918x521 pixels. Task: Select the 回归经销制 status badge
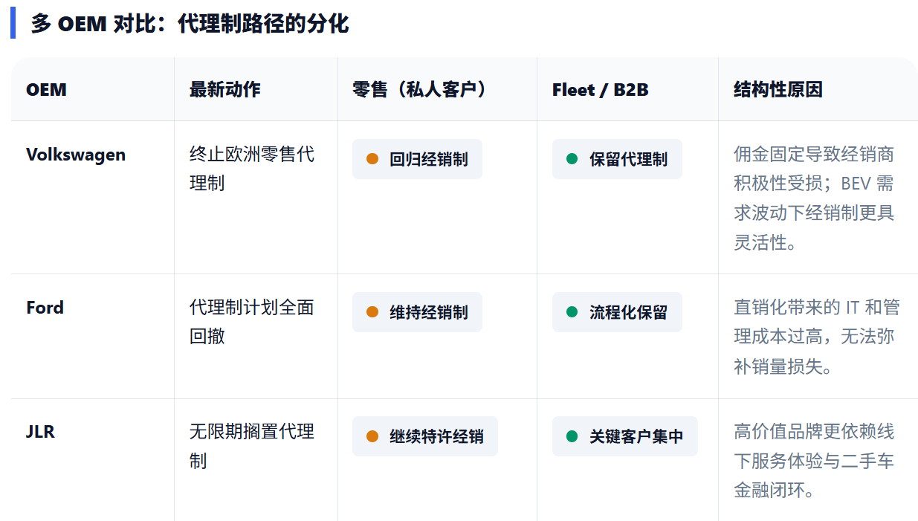point(417,159)
